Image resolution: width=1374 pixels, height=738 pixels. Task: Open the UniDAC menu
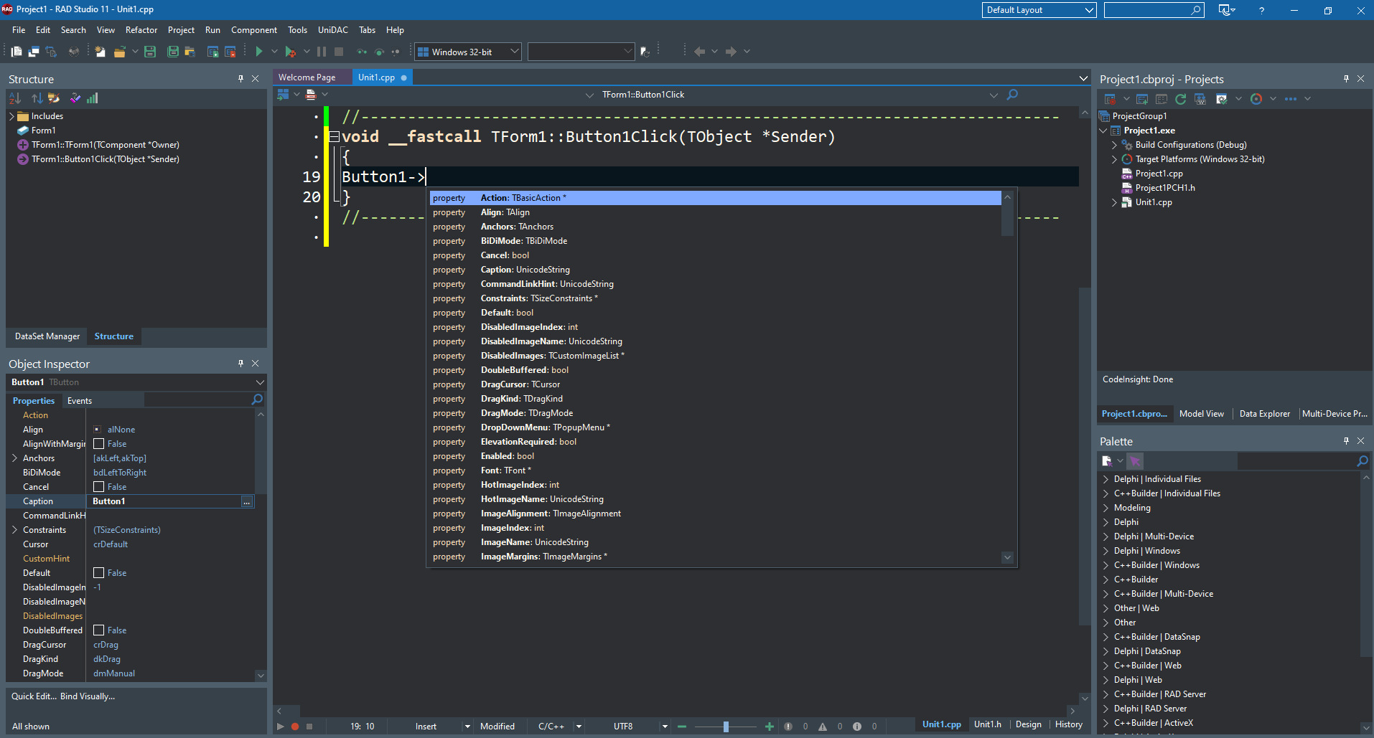[x=333, y=30]
